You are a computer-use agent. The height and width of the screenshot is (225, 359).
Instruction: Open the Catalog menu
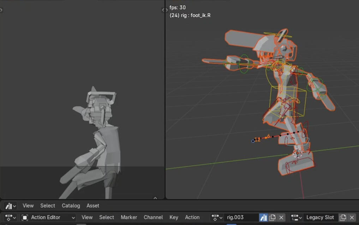tap(71, 206)
